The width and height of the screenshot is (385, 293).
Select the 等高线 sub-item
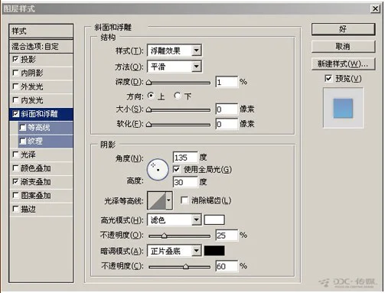[x=46, y=128]
